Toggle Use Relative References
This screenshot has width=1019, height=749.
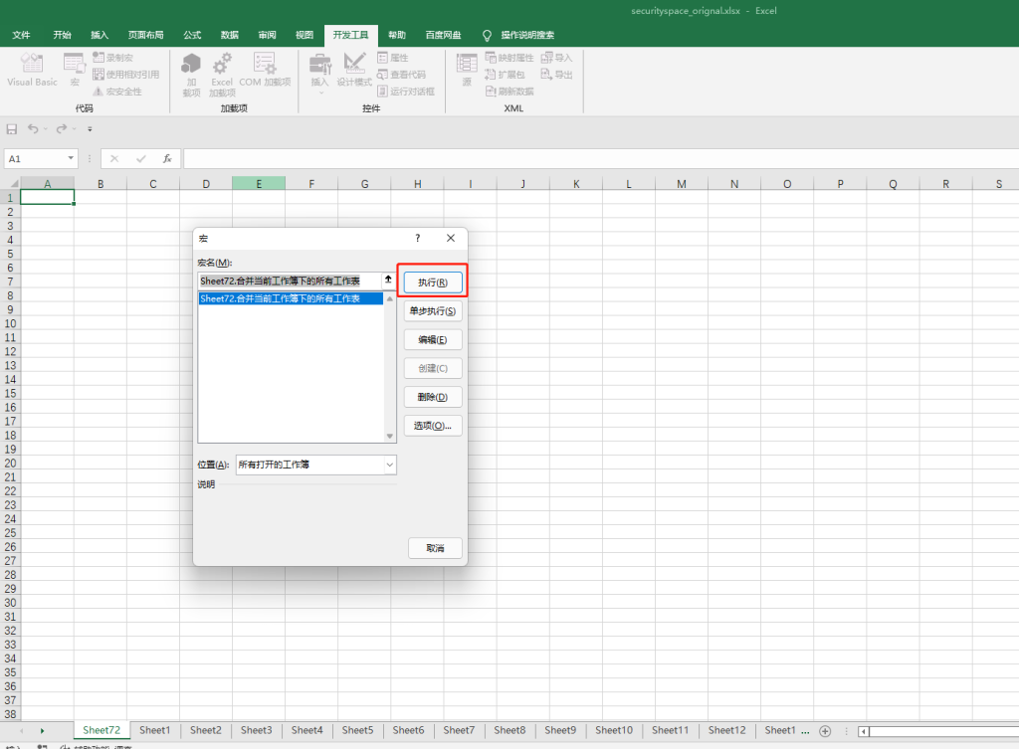126,74
